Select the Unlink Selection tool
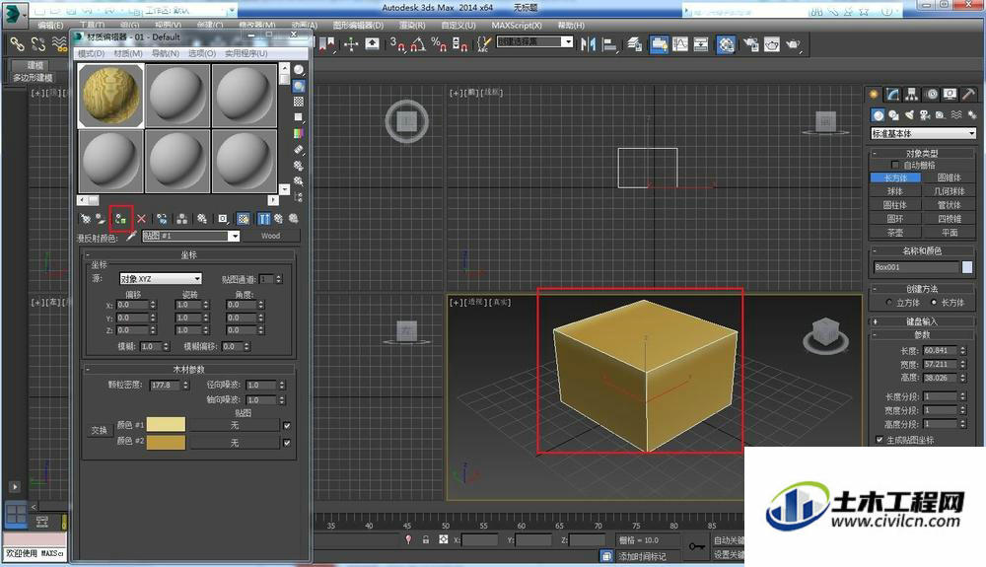 click(38, 44)
